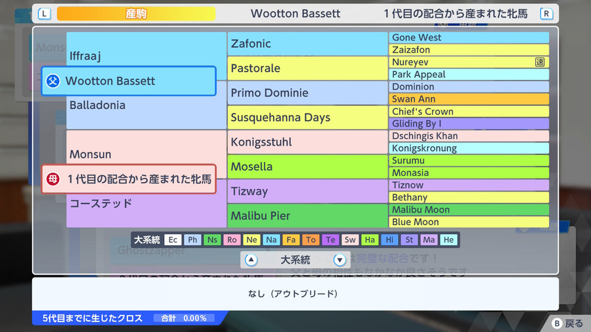
Task: Select the Ns lineage swatch
Action: (212, 239)
